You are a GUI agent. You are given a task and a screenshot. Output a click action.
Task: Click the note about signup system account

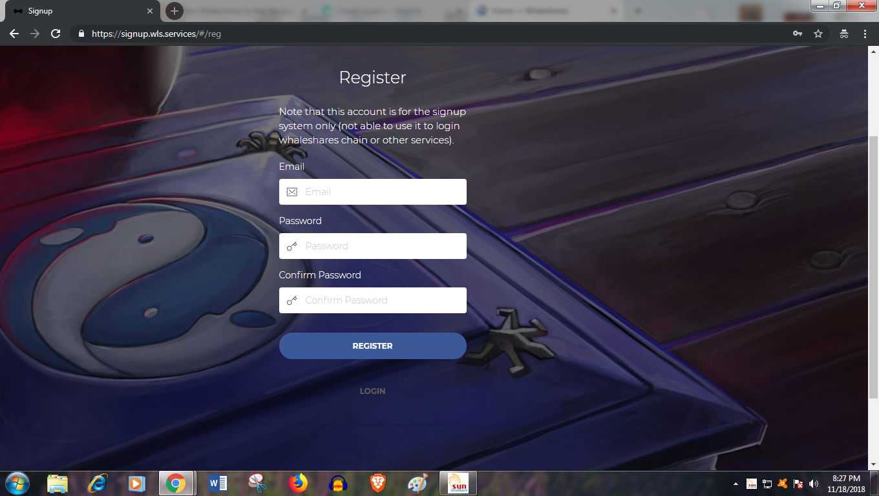pos(373,126)
